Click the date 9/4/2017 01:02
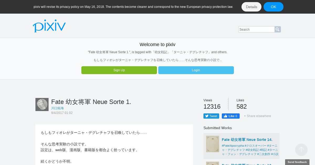 pos(62,113)
